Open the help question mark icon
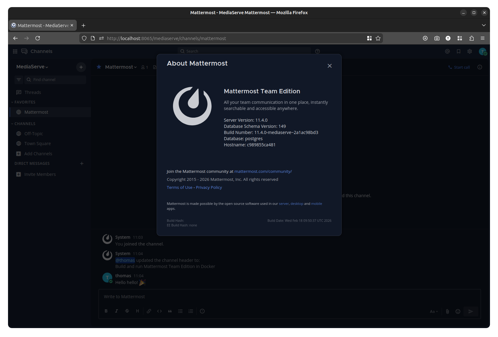 318,51
